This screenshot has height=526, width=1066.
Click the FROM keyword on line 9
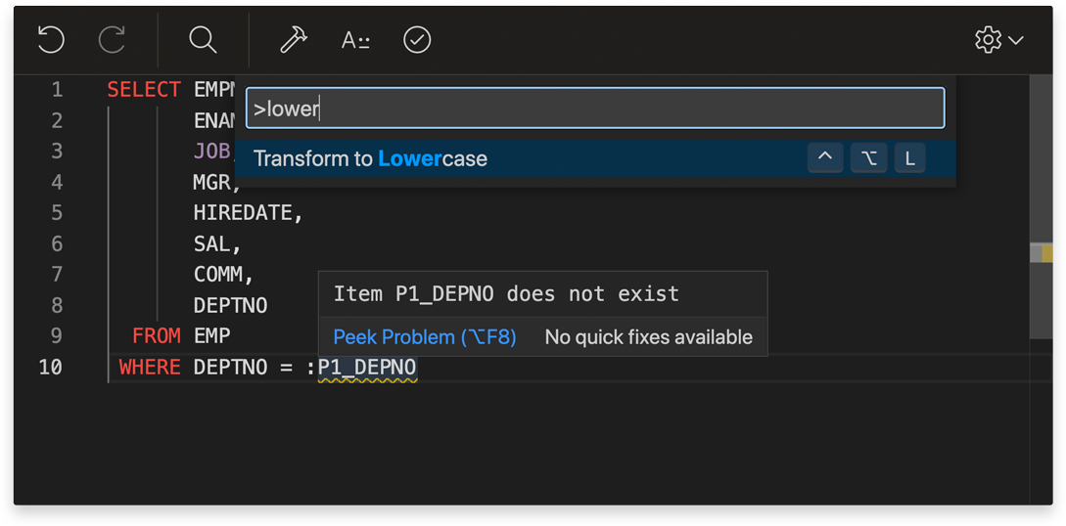(x=157, y=336)
